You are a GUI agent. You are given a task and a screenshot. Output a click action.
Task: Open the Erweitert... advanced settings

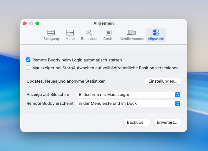[167, 123]
